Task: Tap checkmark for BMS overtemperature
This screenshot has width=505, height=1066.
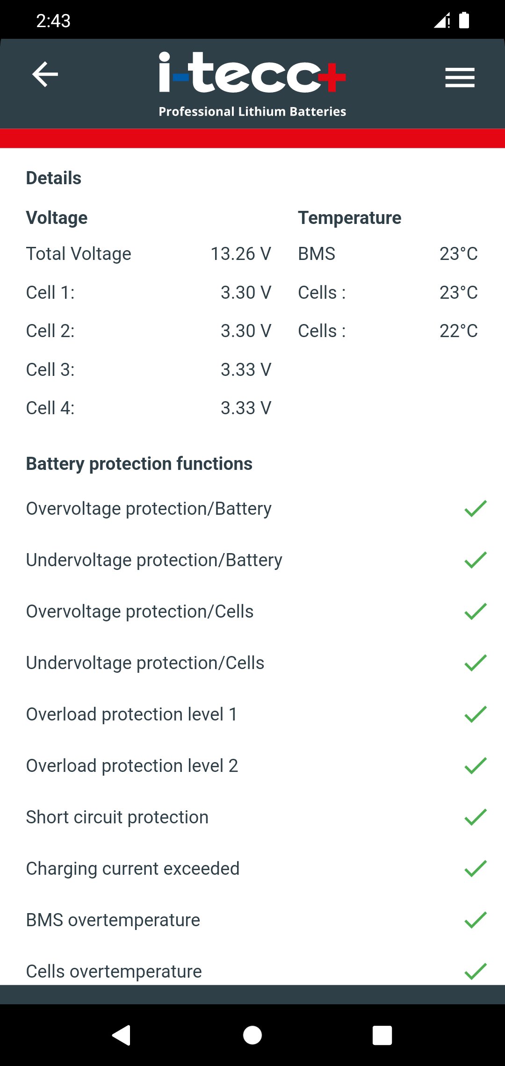Action: point(476,920)
